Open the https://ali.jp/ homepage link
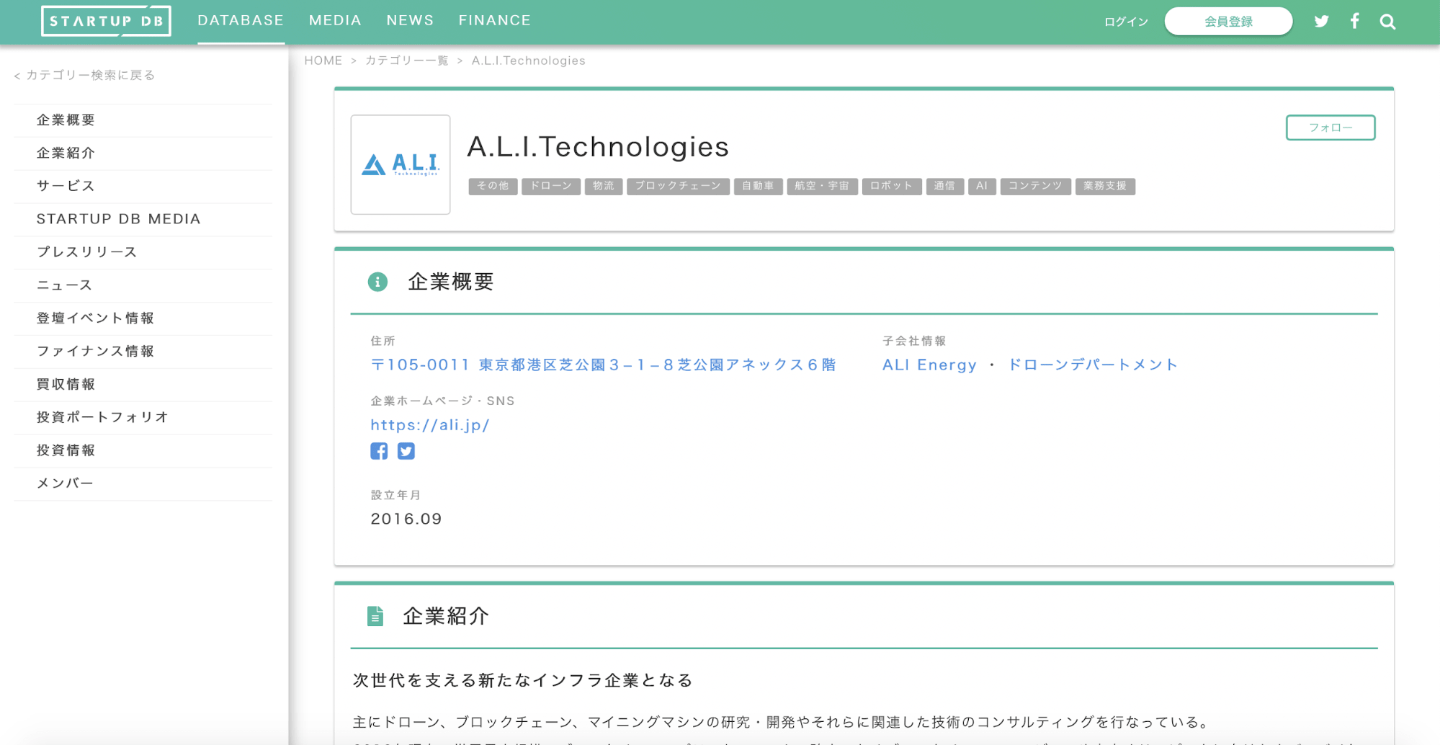The width and height of the screenshot is (1440, 745). coord(430,425)
